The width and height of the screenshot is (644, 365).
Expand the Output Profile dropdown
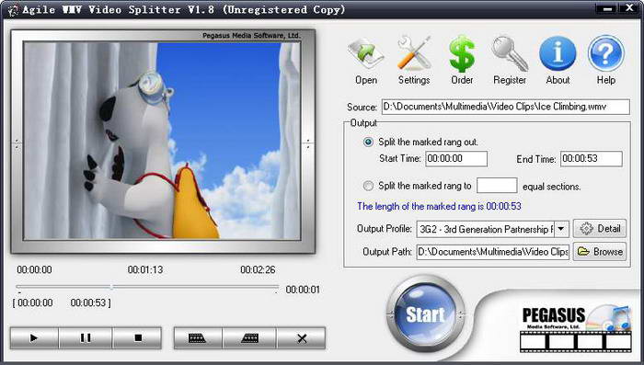pos(561,229)
